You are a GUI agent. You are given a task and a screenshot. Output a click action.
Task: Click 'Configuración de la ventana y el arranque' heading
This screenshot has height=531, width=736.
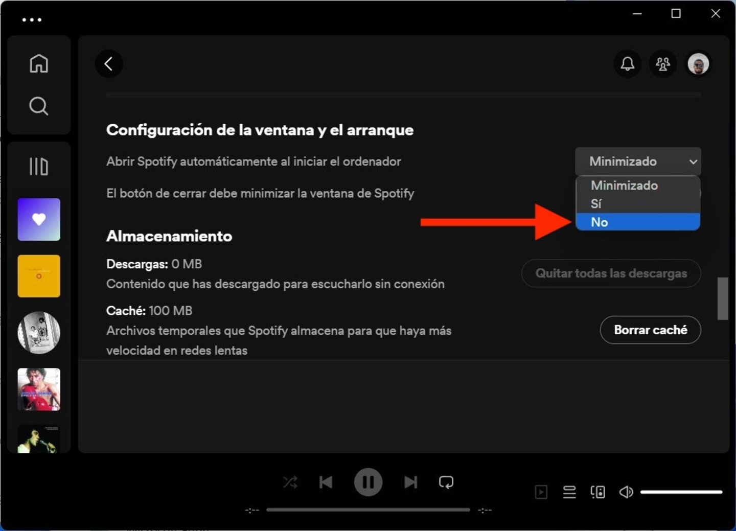pos(260,130)
